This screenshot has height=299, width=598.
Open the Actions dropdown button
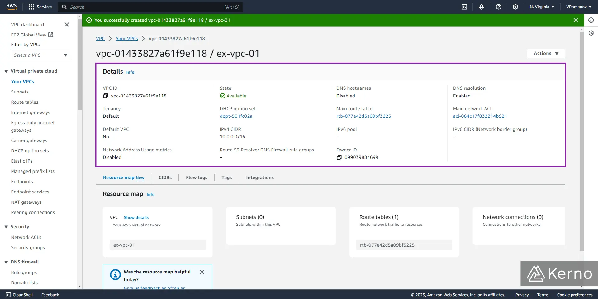tap(546, 53)
